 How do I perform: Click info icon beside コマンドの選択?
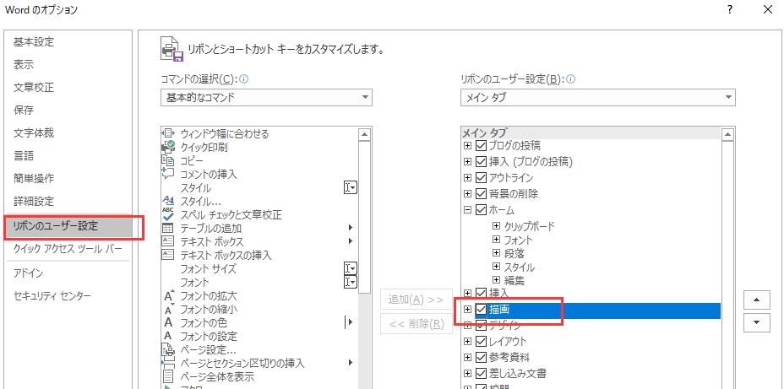(244, 79)
